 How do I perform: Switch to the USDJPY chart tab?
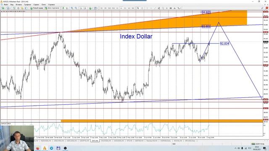point(84,141)
